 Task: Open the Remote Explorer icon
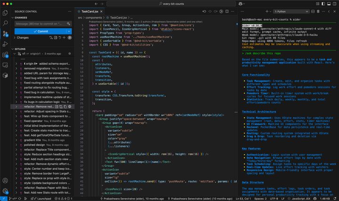5,65
